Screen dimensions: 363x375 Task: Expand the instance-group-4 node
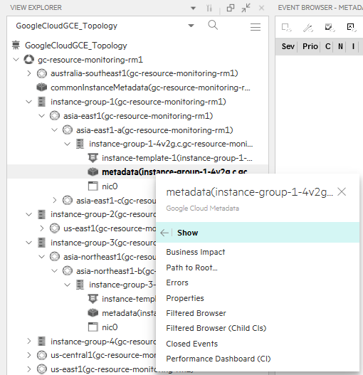pyautogui.click(x=29, y=342)
